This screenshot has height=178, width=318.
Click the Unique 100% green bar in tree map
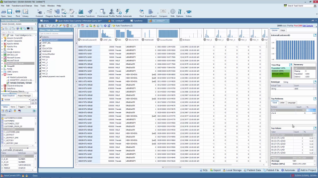281,75
